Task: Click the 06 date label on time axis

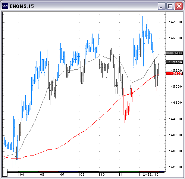Action: click(x=62, y=175)
